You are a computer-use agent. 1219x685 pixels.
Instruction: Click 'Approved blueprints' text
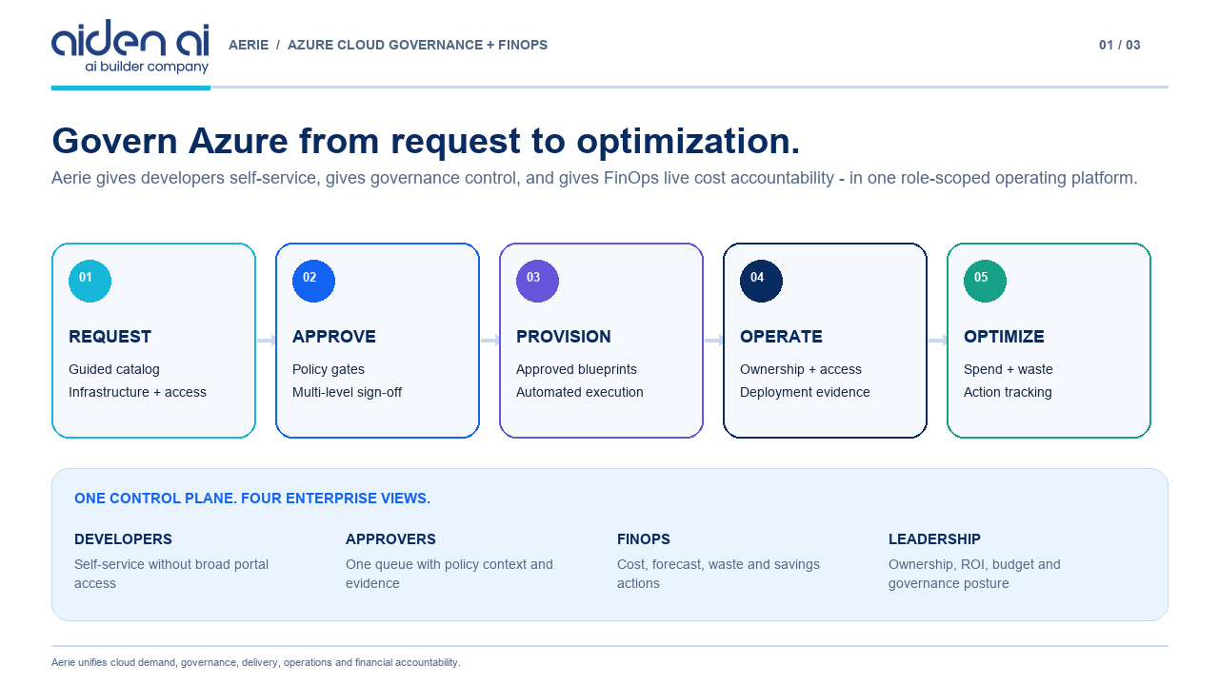(x=576, y=369)
